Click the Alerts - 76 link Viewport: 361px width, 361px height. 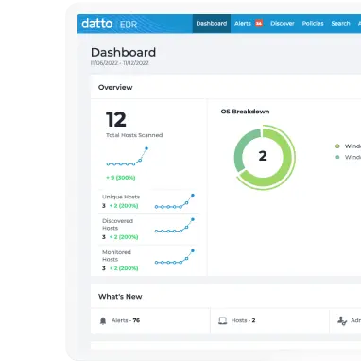pos(126,320)
